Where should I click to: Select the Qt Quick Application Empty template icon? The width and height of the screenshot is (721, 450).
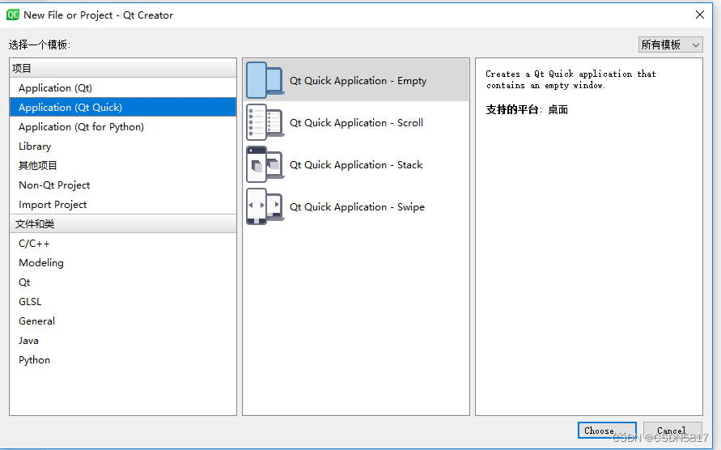(265, 80)
